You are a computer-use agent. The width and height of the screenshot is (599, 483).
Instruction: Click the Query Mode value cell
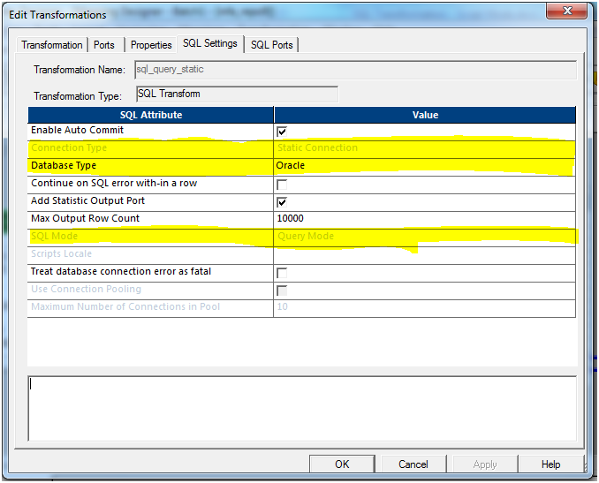click(424, 238)
